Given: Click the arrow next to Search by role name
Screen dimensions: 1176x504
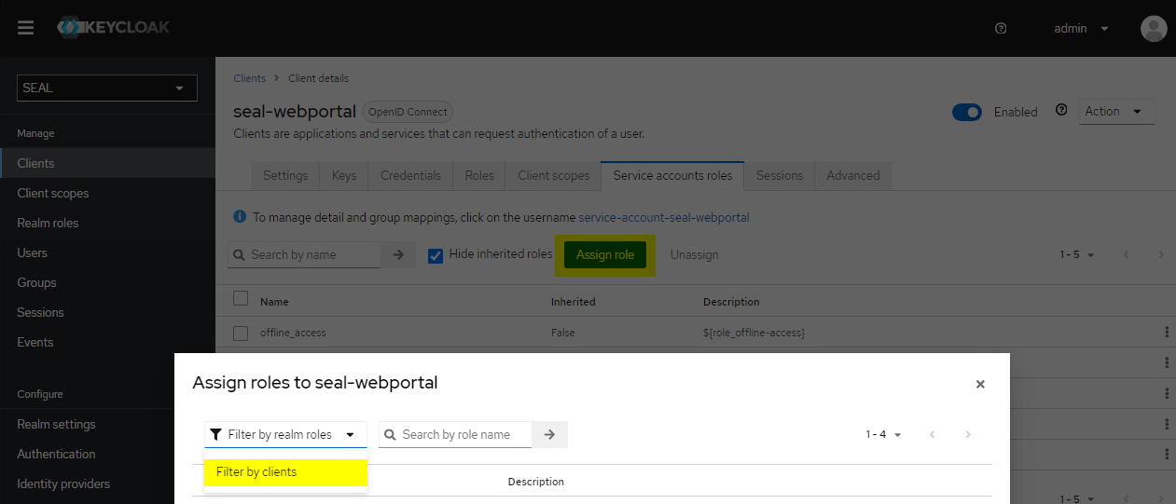Looking at the screenshot, I should (549, 434).
